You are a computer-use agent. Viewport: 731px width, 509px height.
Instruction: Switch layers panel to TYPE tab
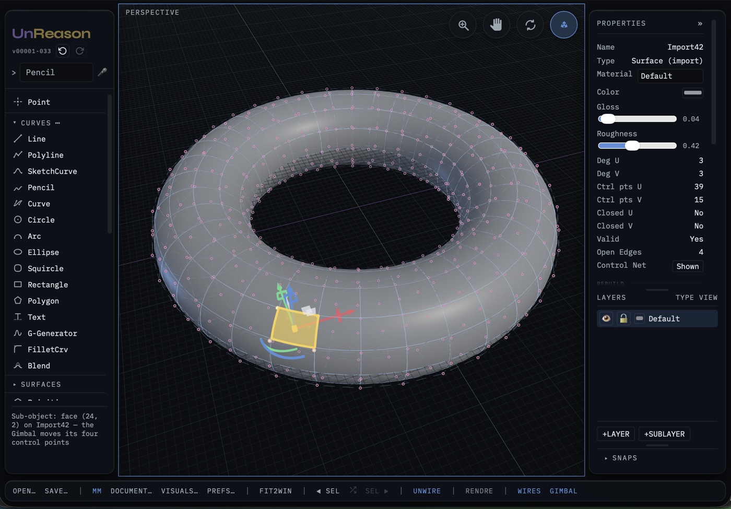(685, 297)
